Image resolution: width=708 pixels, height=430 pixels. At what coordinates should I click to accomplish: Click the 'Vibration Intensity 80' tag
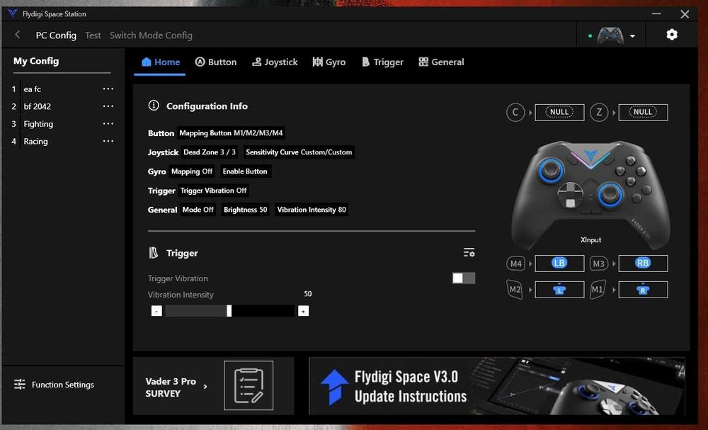(312, 210)
